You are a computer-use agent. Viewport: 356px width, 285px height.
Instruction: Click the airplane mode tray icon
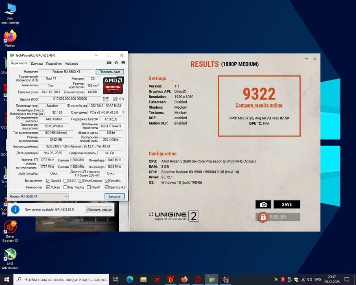(276, 279)
